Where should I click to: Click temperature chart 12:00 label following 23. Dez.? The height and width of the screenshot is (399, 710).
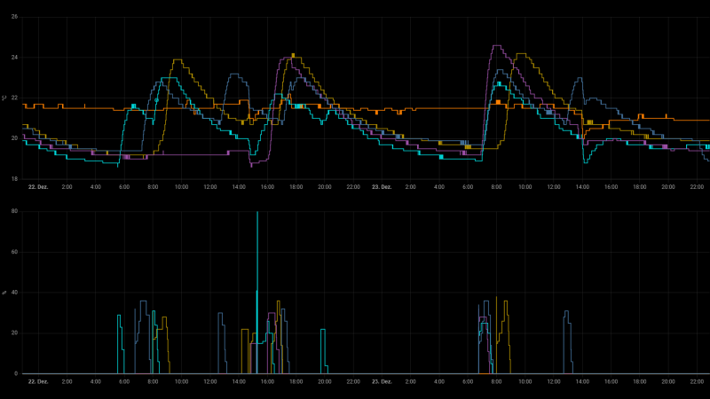click(x=553, y=187)
